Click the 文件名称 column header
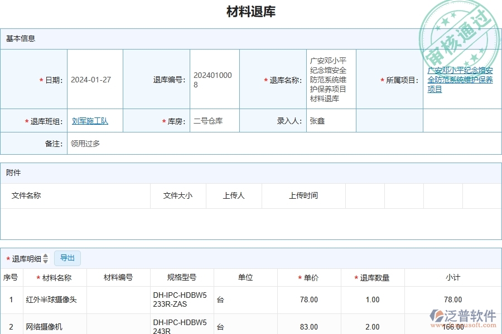This screenshot has width=502, height=334. (x=27, y=195)
